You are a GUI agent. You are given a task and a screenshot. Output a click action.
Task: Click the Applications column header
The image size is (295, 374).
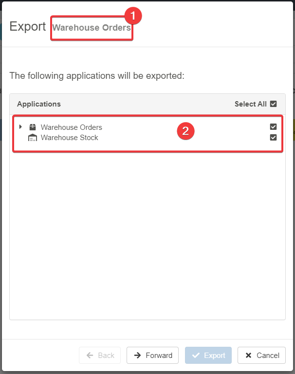[x=39, y=104]
